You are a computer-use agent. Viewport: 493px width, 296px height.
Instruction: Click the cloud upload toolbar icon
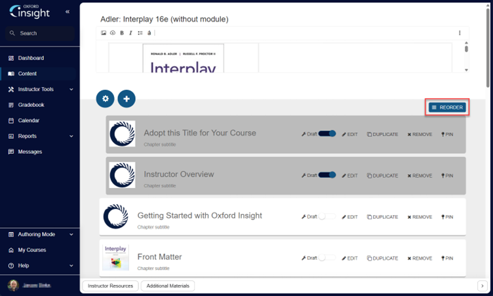(113, 33)
